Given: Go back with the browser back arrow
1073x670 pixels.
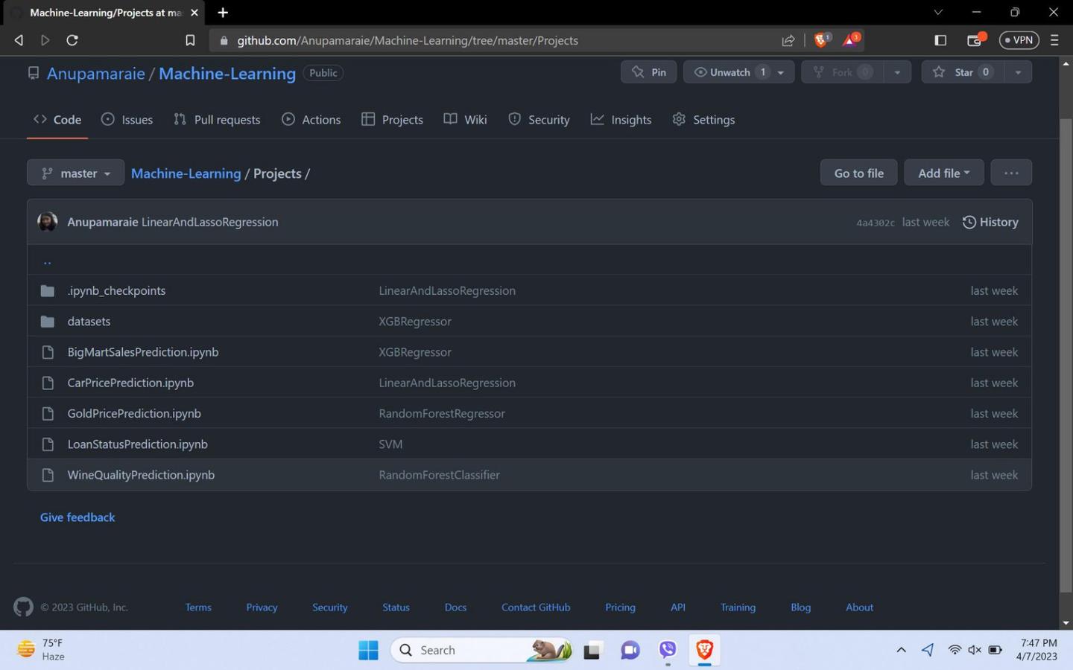Looking at the screenshot, I should point(19,40).
